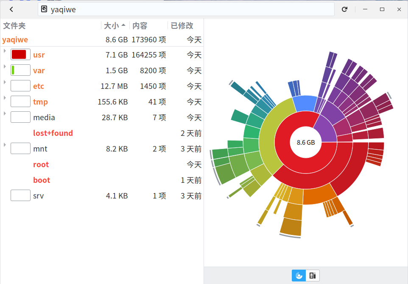408x284 pixels.
Task: Select the var folder name
Action: (x=39, y=71)
